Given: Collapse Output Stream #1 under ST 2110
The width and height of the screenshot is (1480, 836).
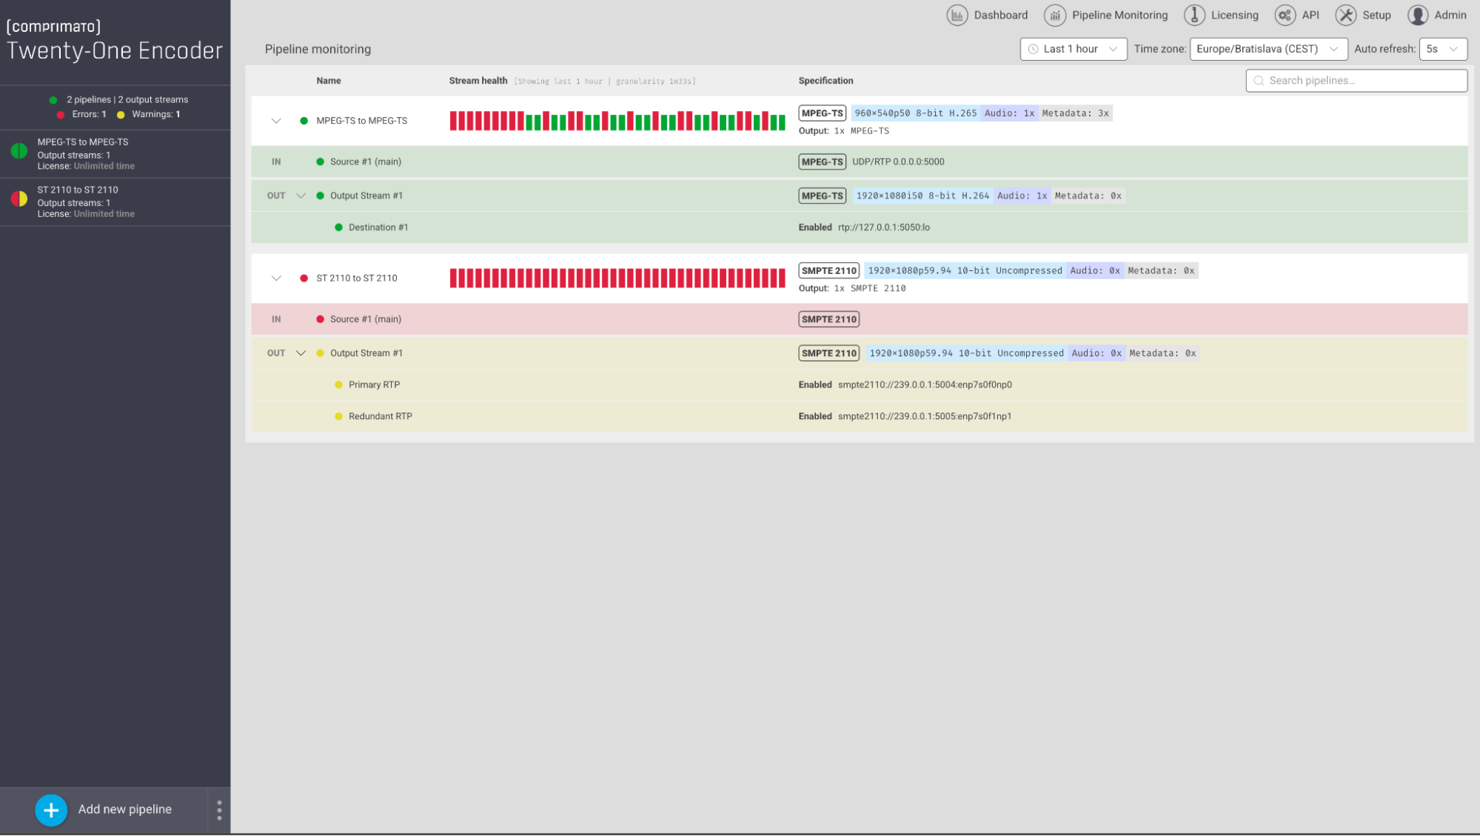Looking at the screenshot, I should pyautogui.click(x=301, y=353).
